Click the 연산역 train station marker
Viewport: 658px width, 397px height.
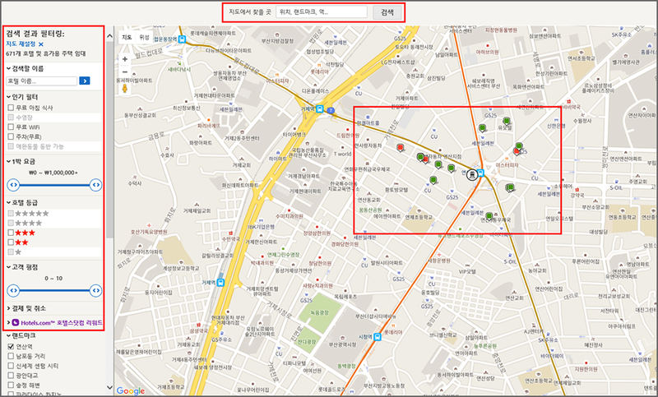[471, 173]
